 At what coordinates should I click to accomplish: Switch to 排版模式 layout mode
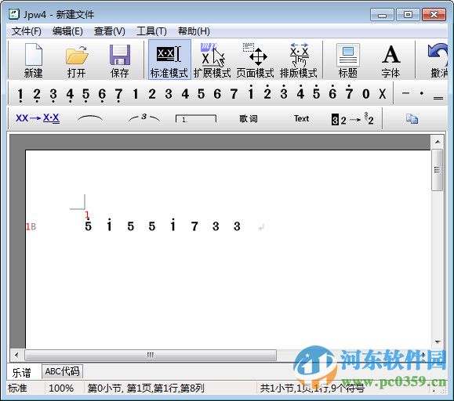point(299,60)
